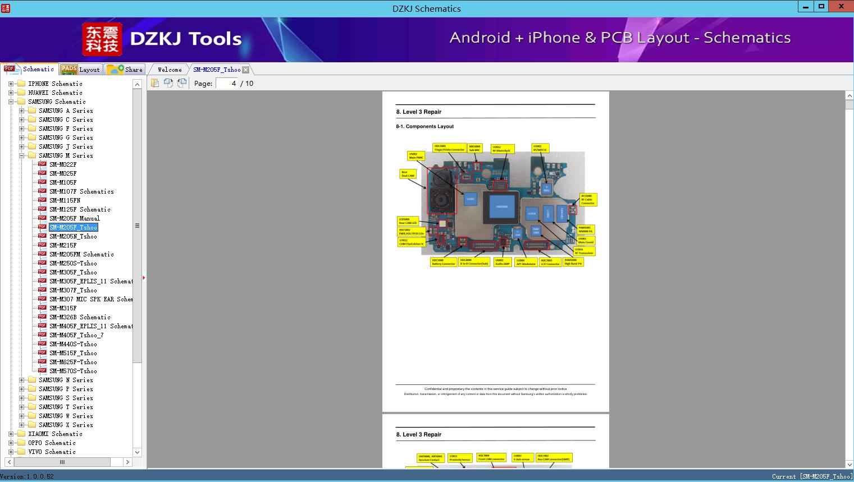Expand the SAMSUNG F Series folder
Screen dimensions: 854x482
[x=21, y=128]
